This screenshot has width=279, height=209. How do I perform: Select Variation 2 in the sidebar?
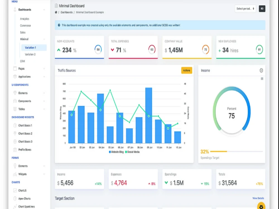click(x=30, y=54)
